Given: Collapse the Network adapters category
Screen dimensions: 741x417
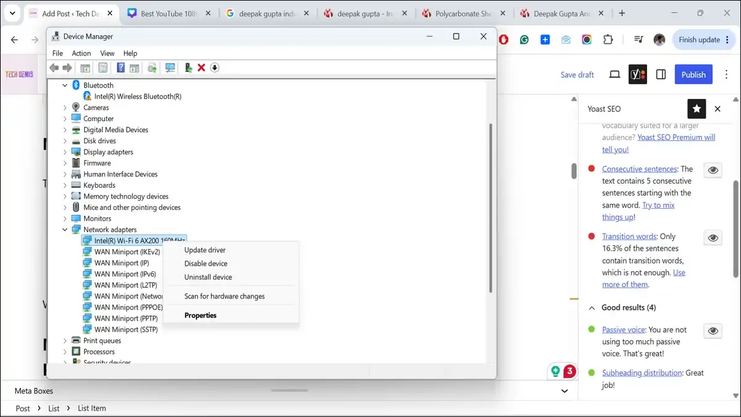Looking at the screenshot, I should 65,230.
